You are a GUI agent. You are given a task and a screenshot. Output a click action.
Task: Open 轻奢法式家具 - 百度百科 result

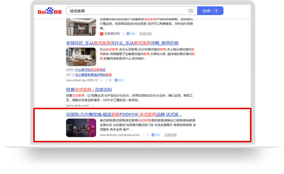[x=89, y=90]
